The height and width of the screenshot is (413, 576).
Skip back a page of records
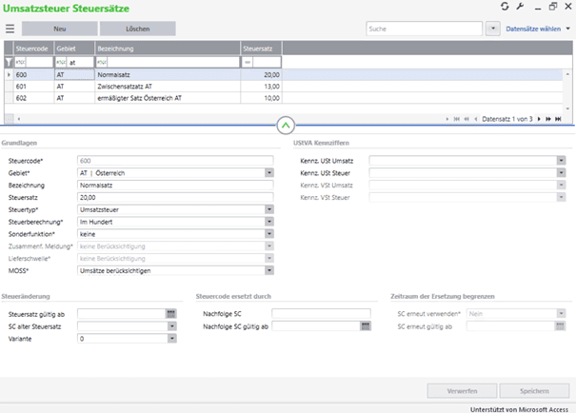click(x=467, y=119)
